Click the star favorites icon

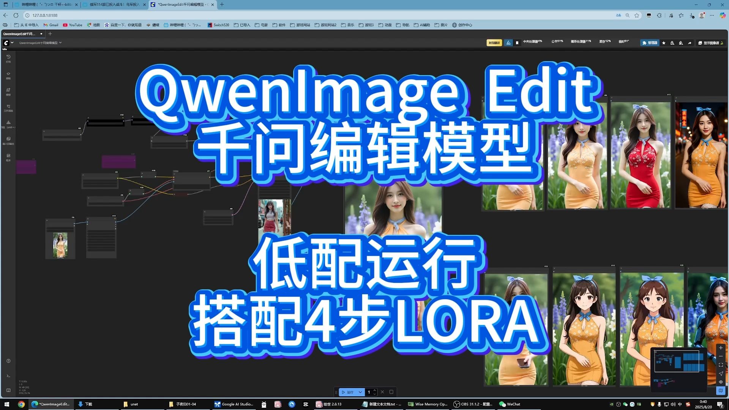[664, 43]
